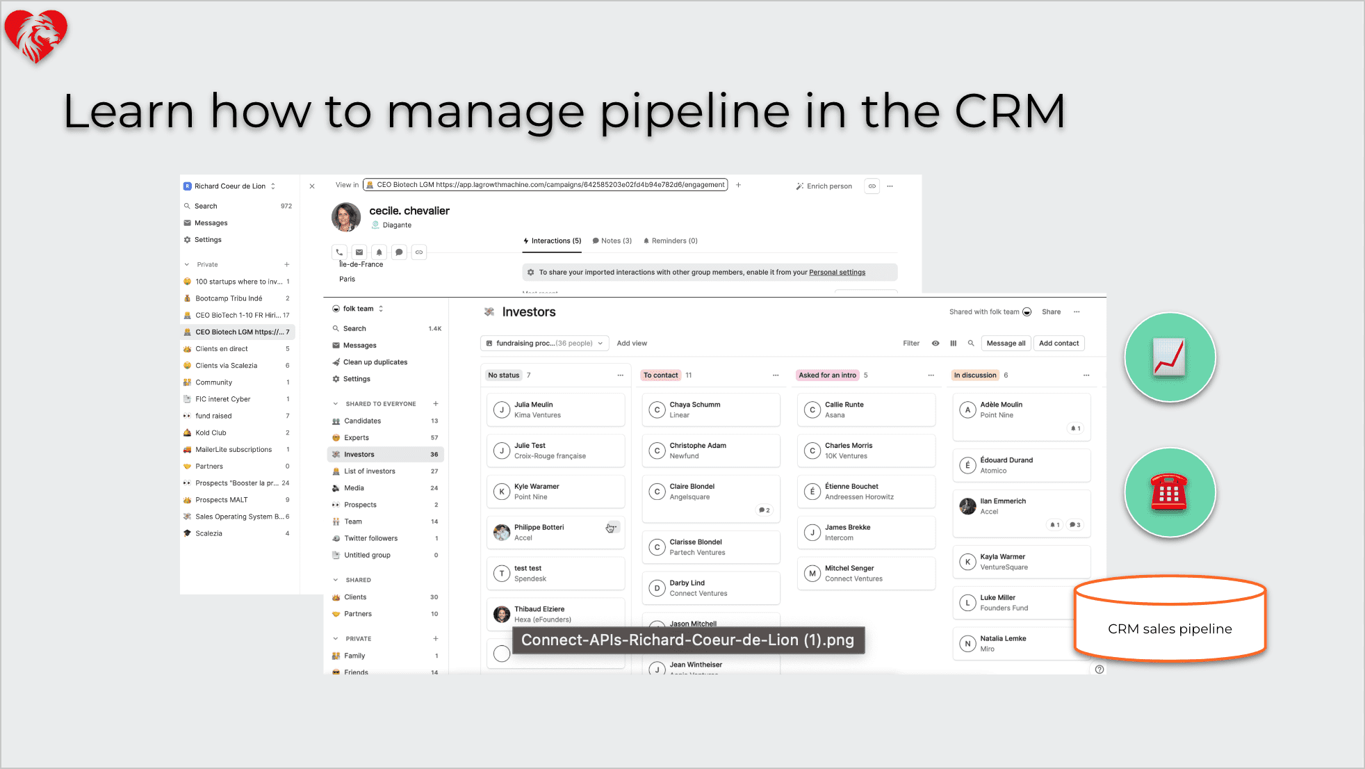Select the Kold Club list in left sidebar
The image size is (1365, 769).
click(238, 433)
